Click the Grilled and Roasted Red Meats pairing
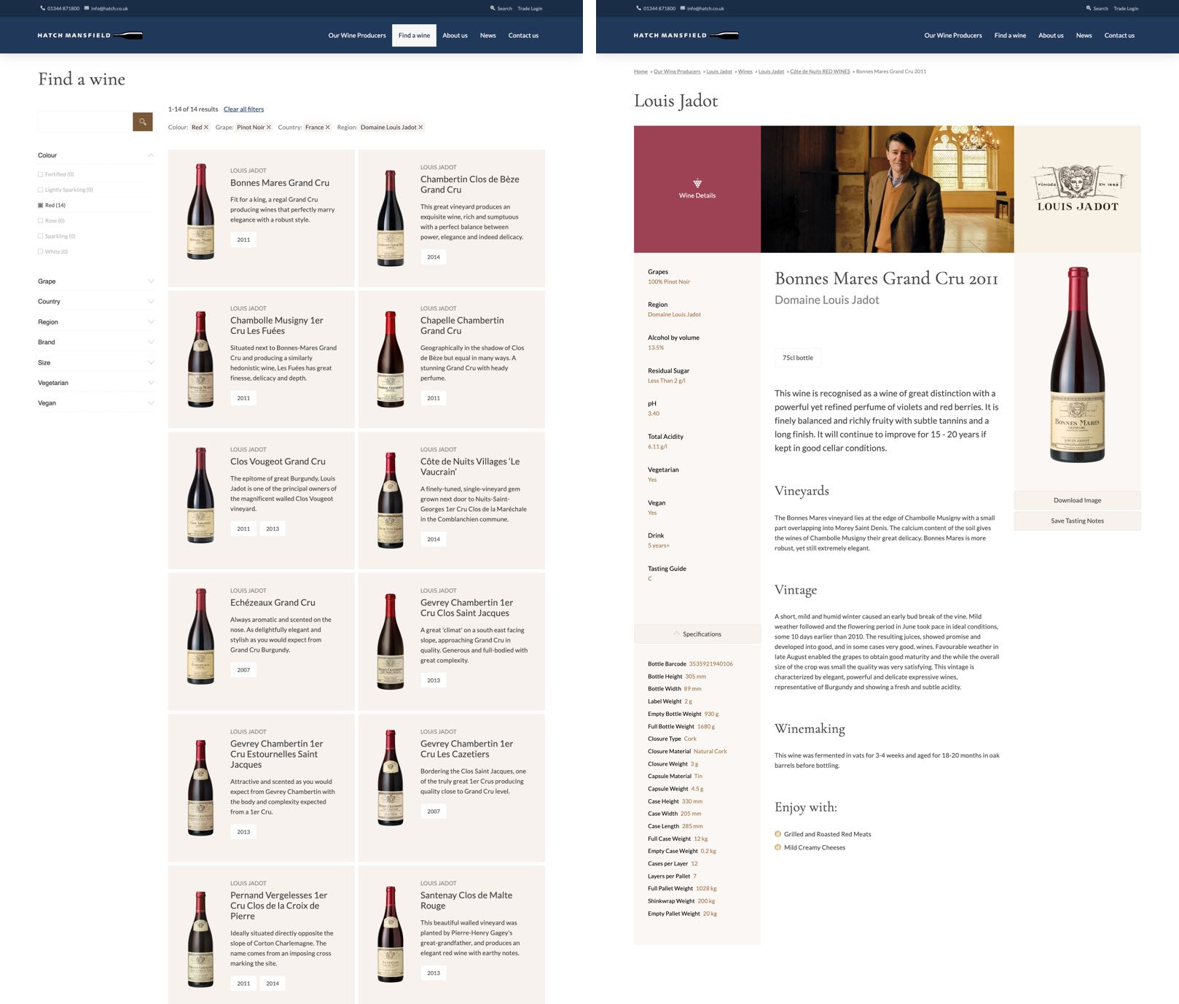This screenshot has width=1179, height=1004. pyautogui.click(x=827, y=834)
